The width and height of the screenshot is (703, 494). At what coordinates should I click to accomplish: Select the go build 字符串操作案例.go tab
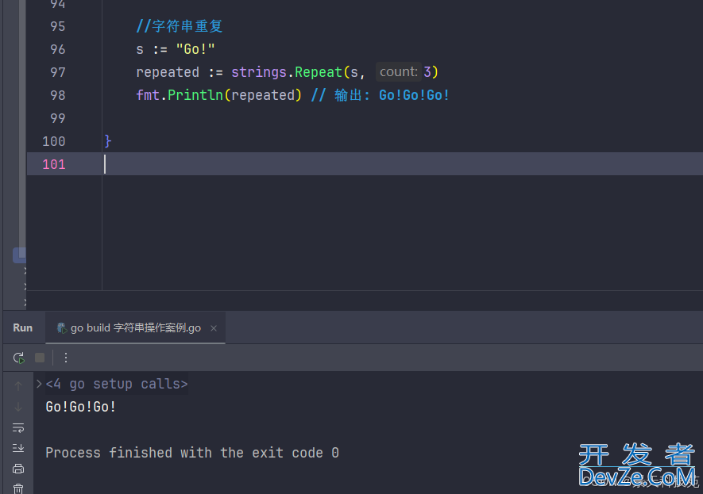click(x=129, y=328)
